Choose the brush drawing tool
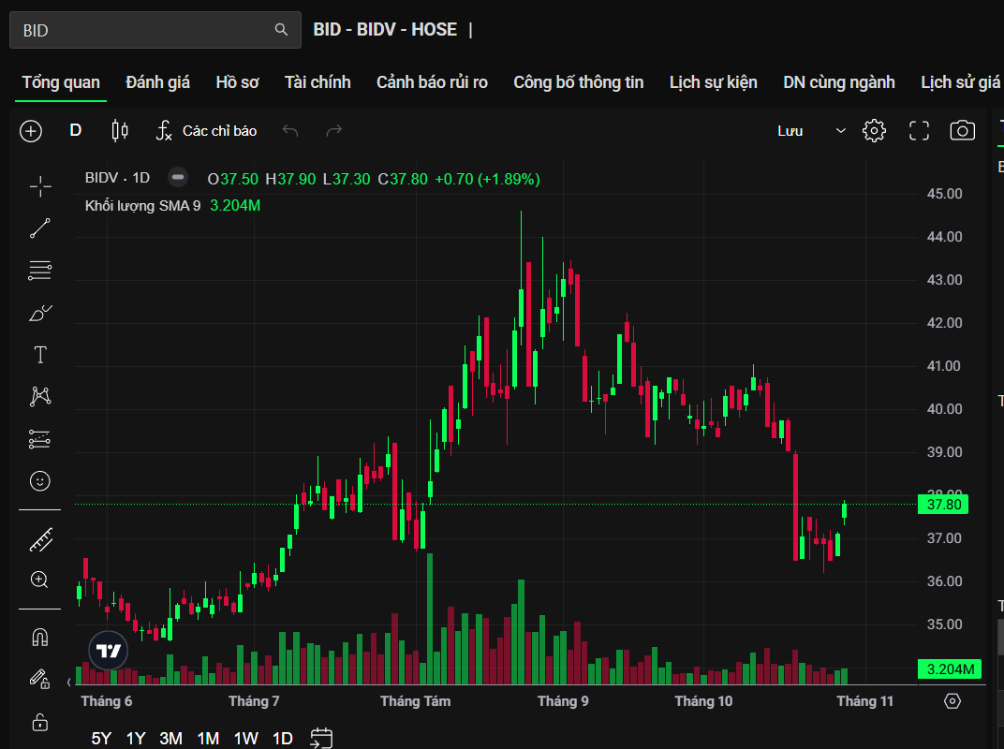 click(x=40, y=313)
